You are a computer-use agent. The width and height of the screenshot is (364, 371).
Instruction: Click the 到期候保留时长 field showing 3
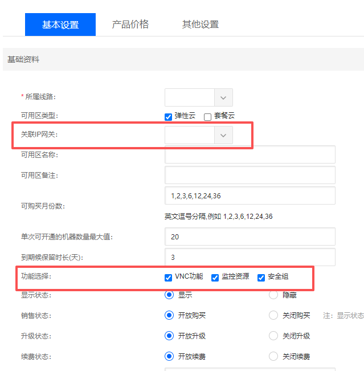(250, 257)
